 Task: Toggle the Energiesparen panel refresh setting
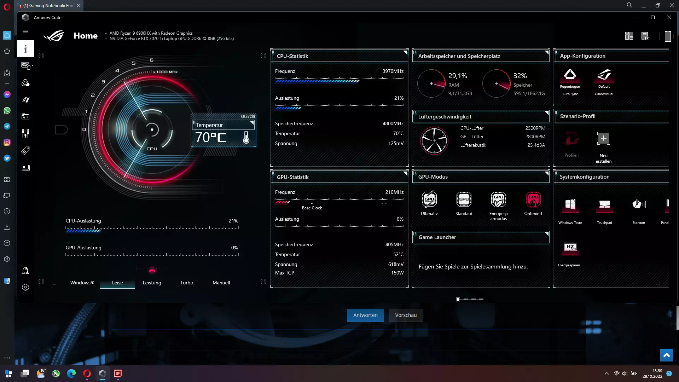tap(570, 254)
